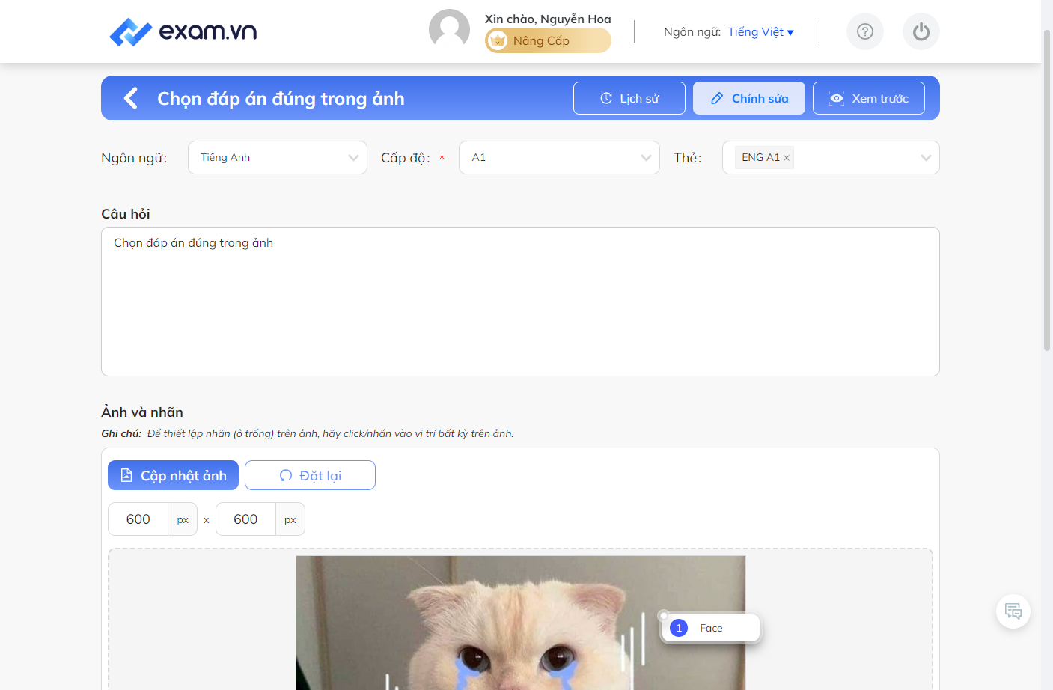Click Cập nhật ảnh button
1053x690 pixels.
(173, 475)
